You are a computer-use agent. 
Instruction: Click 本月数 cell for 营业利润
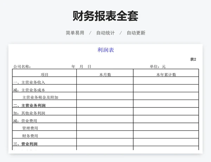[x=105, y=142]
